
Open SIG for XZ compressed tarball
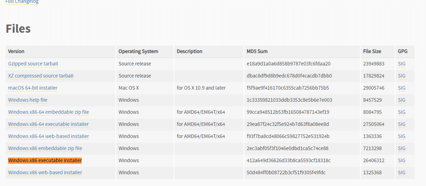point(402,76)
